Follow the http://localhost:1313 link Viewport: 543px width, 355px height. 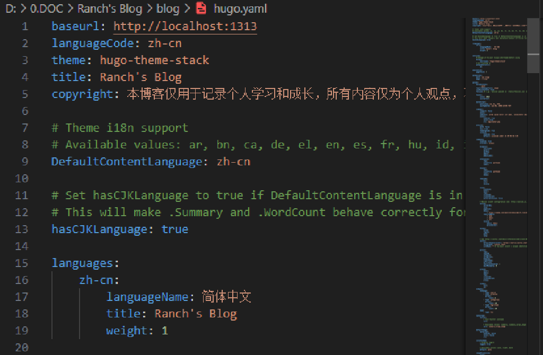pos(185,26)
